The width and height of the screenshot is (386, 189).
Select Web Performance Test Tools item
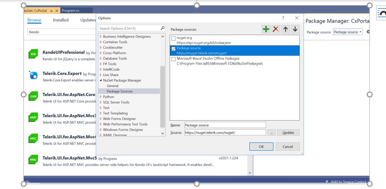(125, 124)
